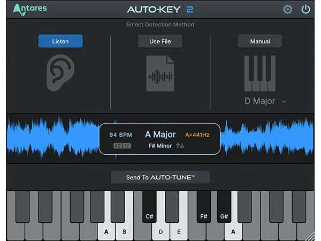The image size is (321, 241).
Task: Click the Select Detection Method label
Action: click(160, 25)
